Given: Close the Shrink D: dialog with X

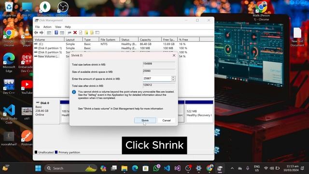Looking at the screenshot, I should 174,56.
